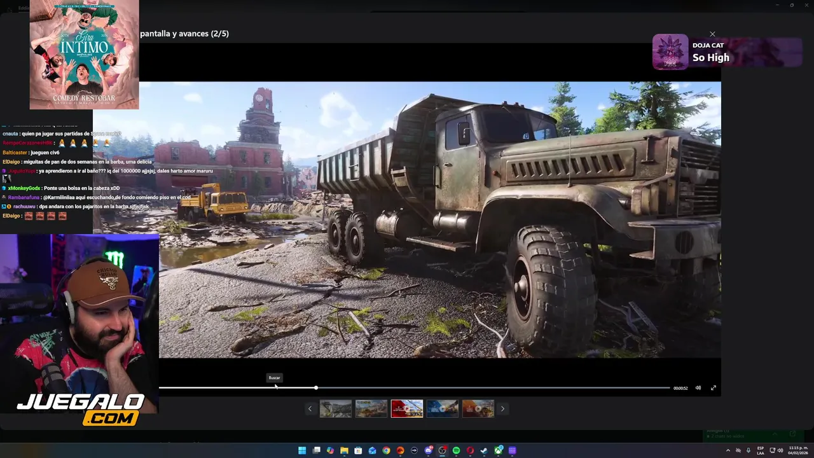Switch to OBS Studio in the taskbar
Image resolution: width=814 pixels, height=458 pixels.
(442, 450)
